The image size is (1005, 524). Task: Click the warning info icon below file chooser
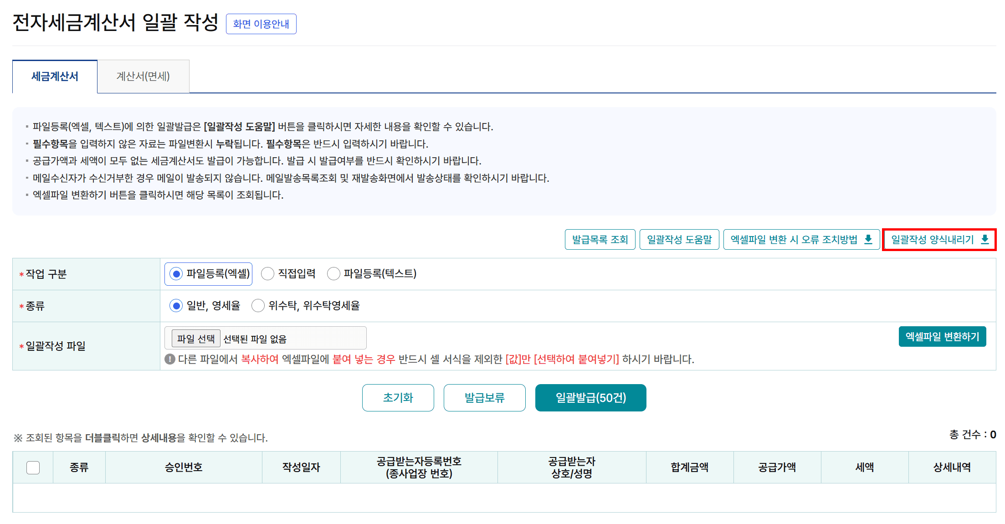click(x=170, y=359)
